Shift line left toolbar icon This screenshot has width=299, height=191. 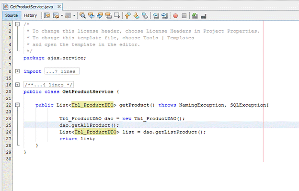pyautogui.click(x=156, y=16)
